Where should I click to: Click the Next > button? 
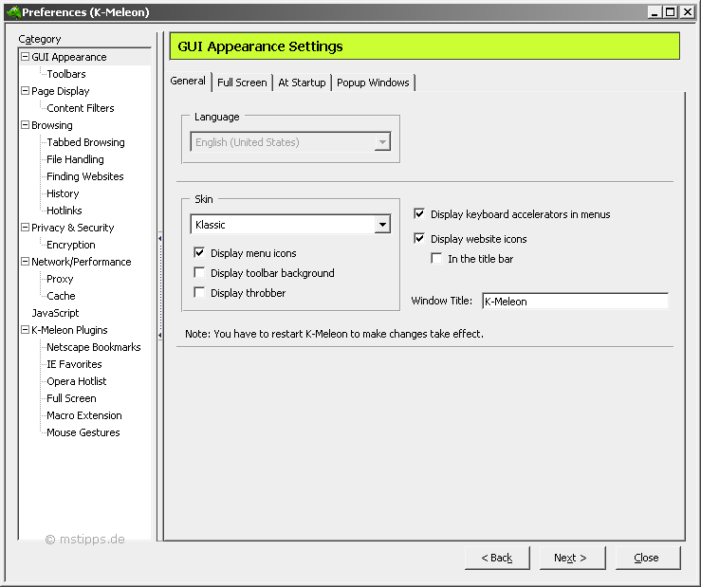coord(572,558)
